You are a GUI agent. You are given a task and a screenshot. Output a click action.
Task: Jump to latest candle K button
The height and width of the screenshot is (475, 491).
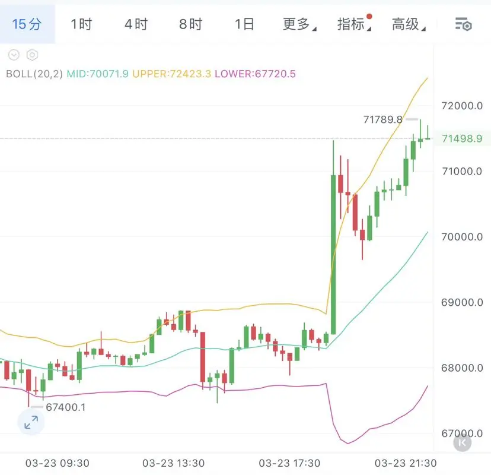tap(462, 443)
